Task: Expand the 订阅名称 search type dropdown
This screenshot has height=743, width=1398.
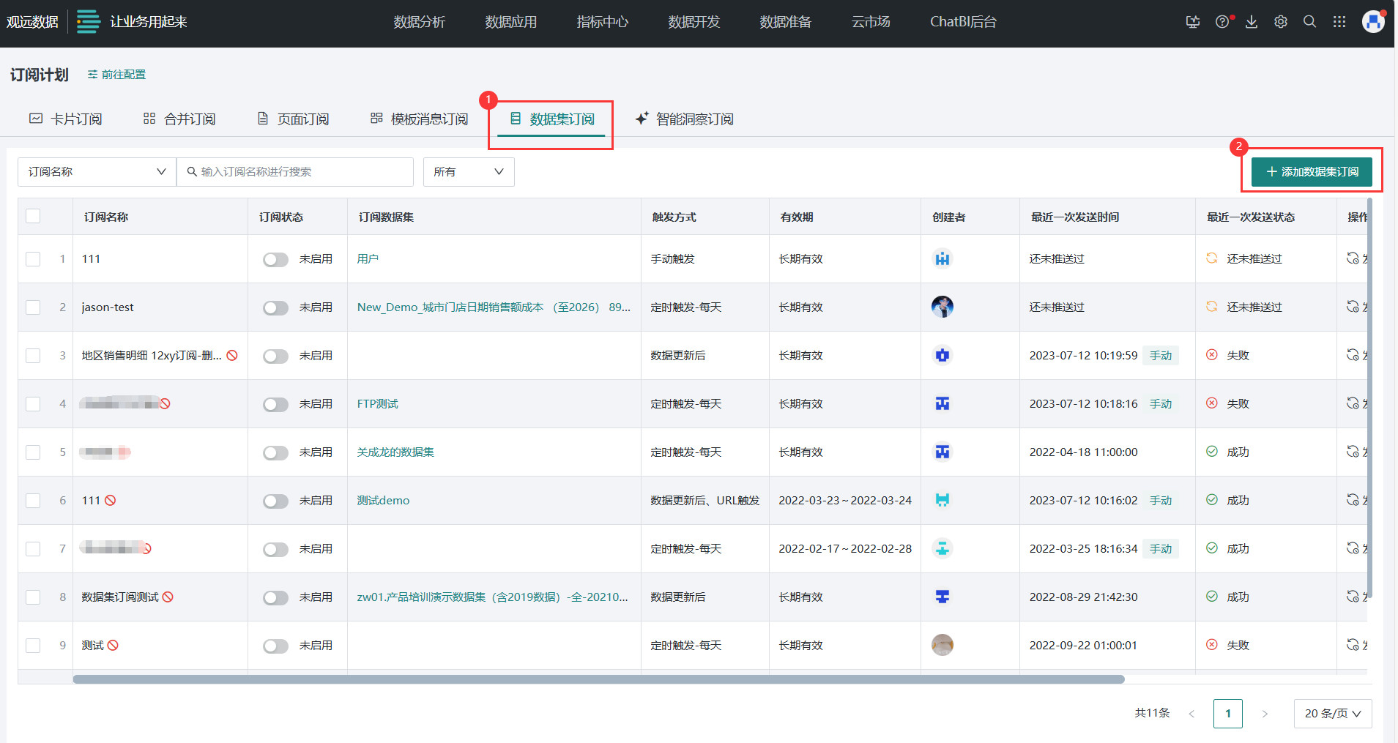Action: click(97, 172)
